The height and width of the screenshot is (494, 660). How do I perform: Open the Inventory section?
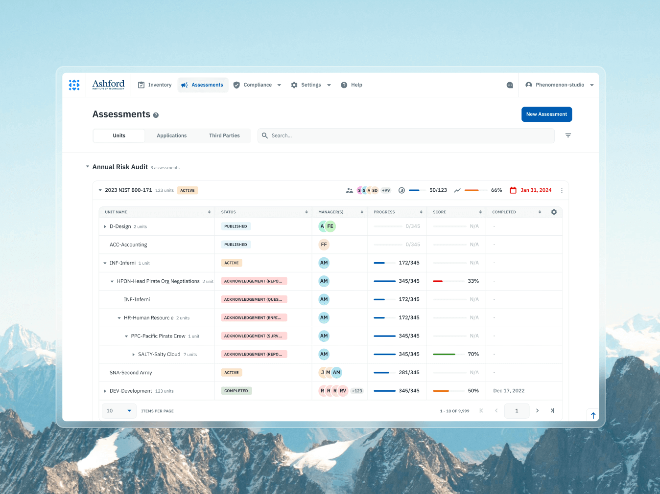pyautogui.click(x=155, y=85)
